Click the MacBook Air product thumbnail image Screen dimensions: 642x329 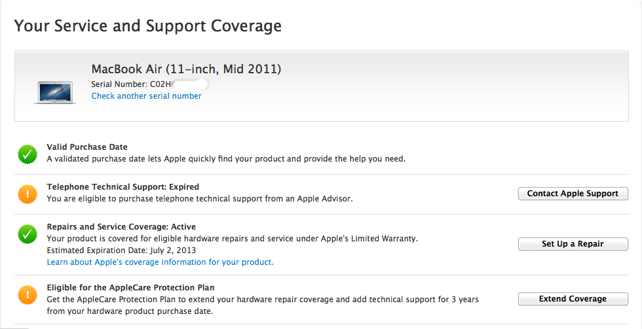point(55,92)
